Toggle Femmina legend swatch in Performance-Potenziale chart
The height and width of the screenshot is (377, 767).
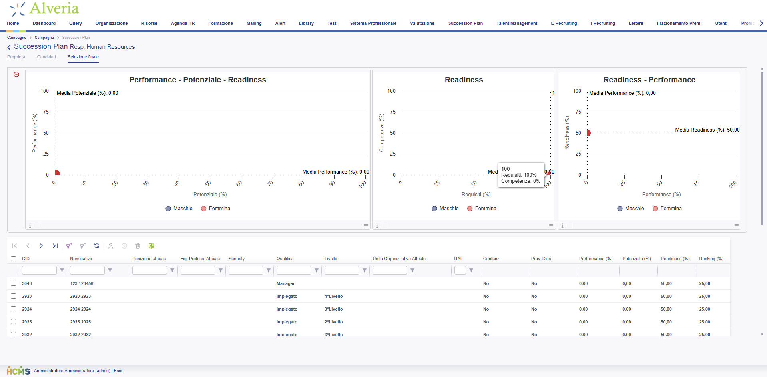204,209
